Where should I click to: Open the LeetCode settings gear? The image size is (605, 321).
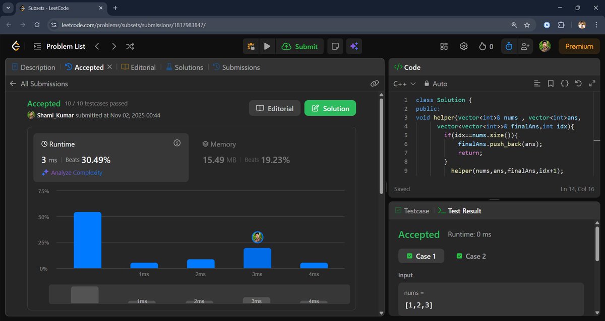[463, 46]
